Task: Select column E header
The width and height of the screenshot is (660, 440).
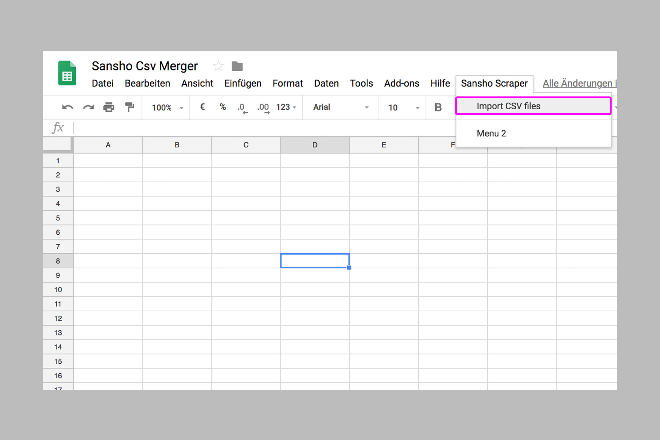Action: tap(384, 145)
